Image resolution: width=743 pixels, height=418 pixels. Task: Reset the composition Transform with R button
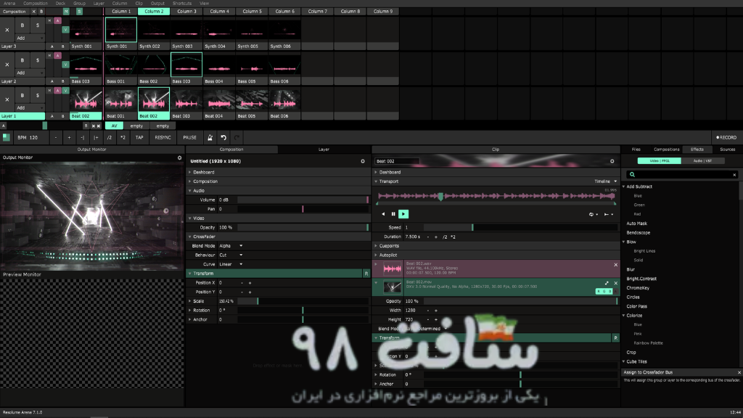pos(366,274)
